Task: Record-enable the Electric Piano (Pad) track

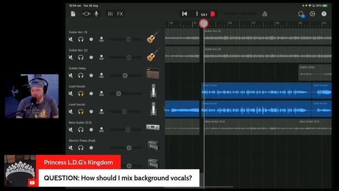Action: coord(91,147)
